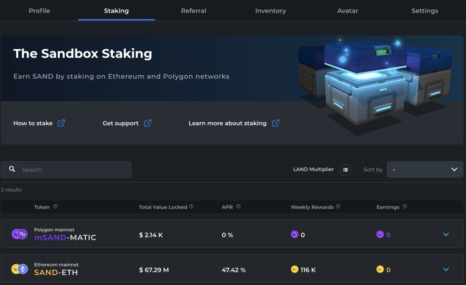Expand the SAND-ETH pool row chevron

click(x=446, y=269)
